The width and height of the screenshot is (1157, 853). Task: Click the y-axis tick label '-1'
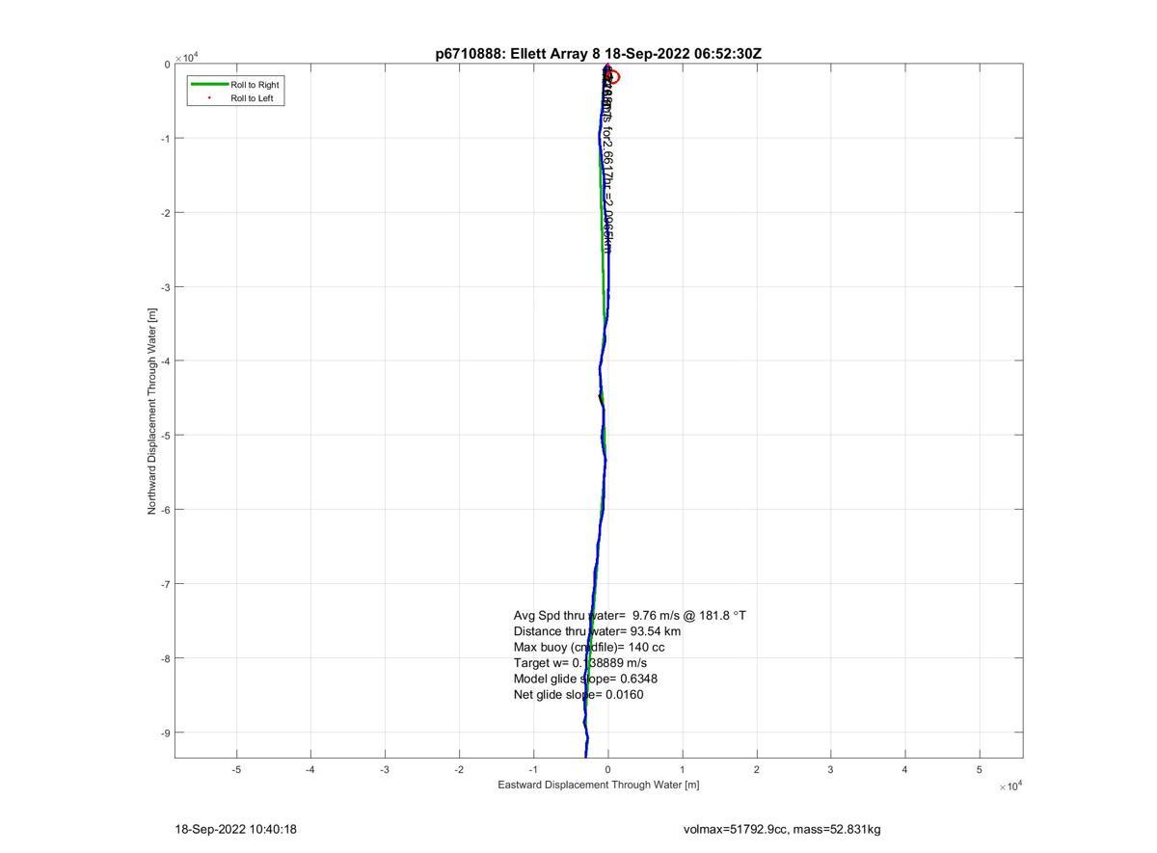tap(166, 139)
